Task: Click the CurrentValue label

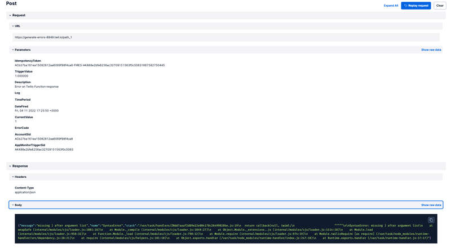Action: coord(24,117)
